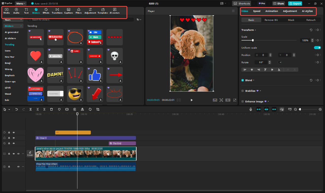Open the Transitions panel
The image size is (325, 193).
tap(57, 11)
